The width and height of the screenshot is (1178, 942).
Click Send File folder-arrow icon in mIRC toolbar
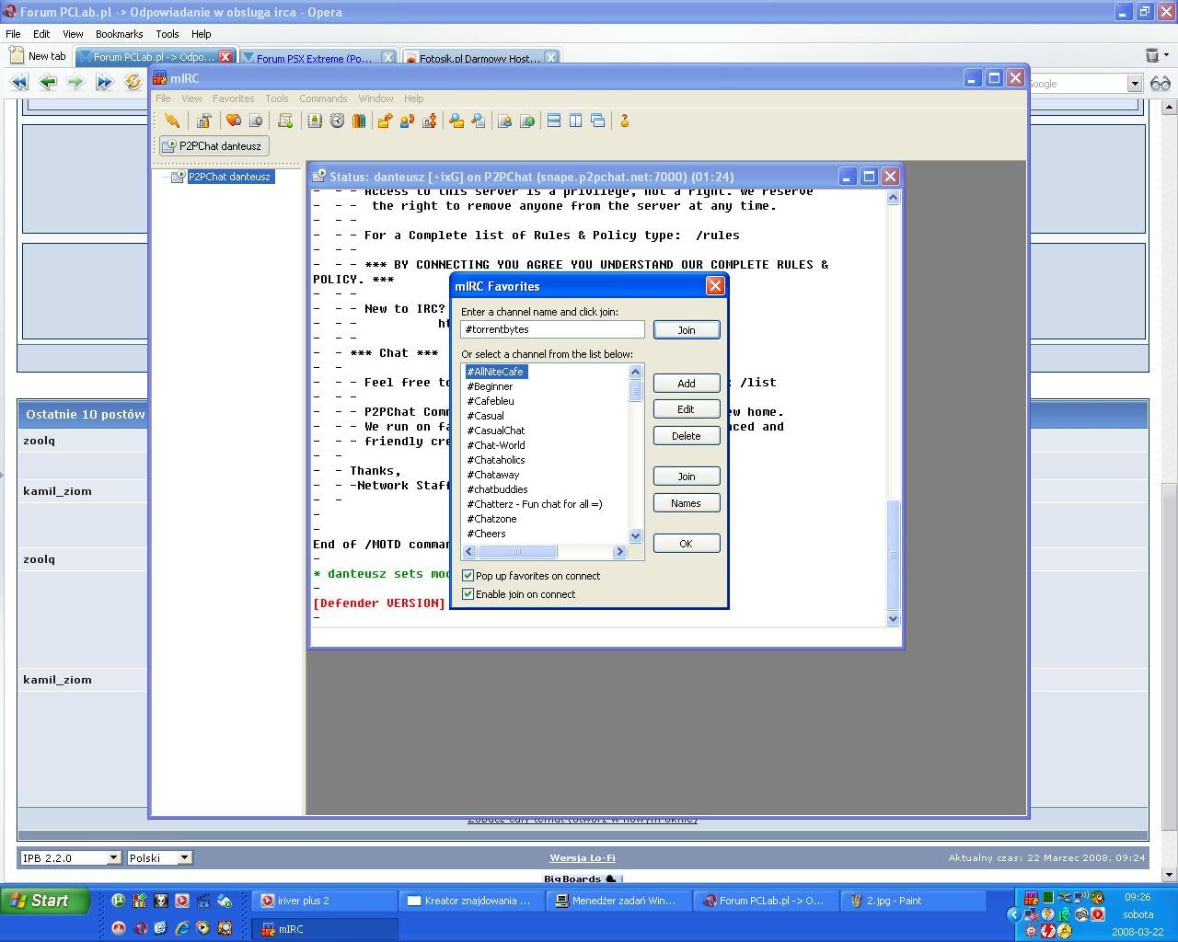pyautogui.click(x=385, y=121)
